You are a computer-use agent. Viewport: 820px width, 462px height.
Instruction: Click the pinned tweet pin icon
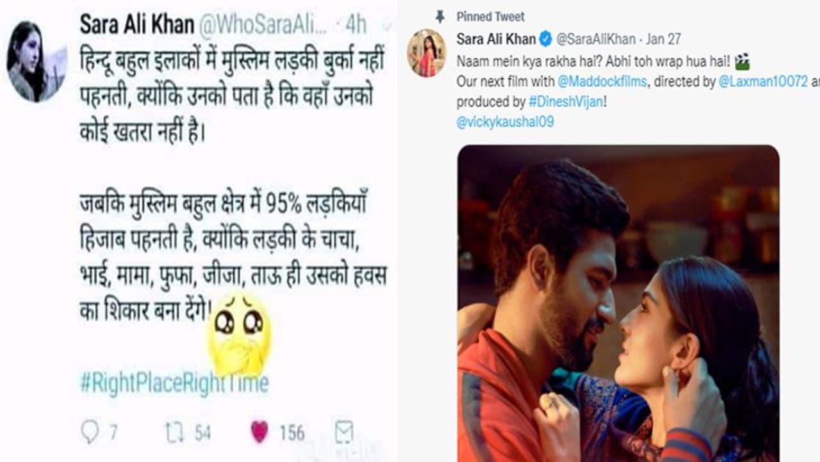pyautogui.click(x=439, y=17)
